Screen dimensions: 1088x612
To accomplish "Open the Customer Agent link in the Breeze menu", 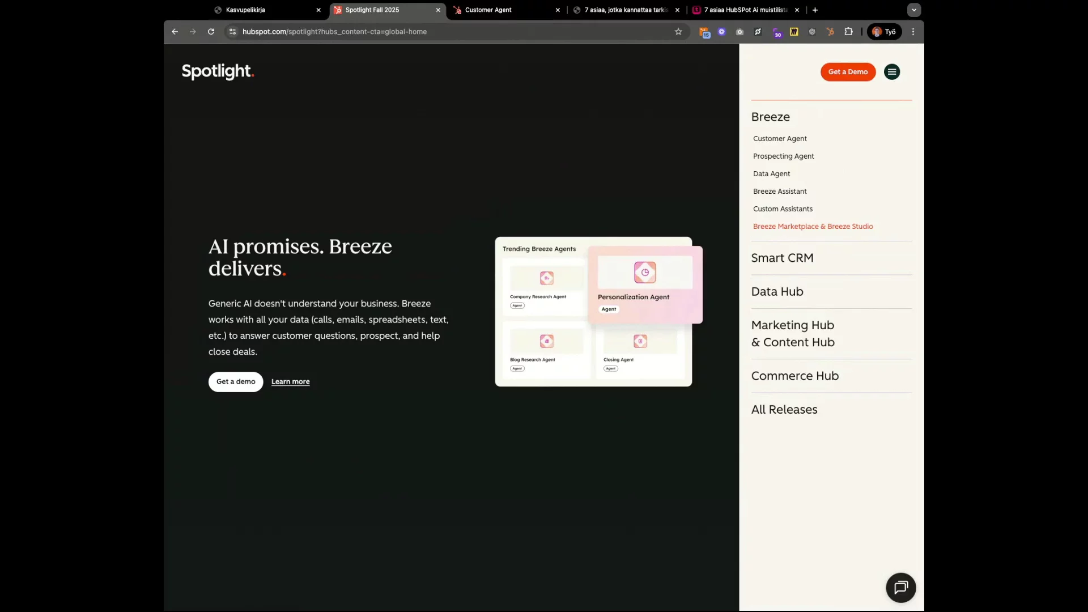I will [x=780, y=139].
